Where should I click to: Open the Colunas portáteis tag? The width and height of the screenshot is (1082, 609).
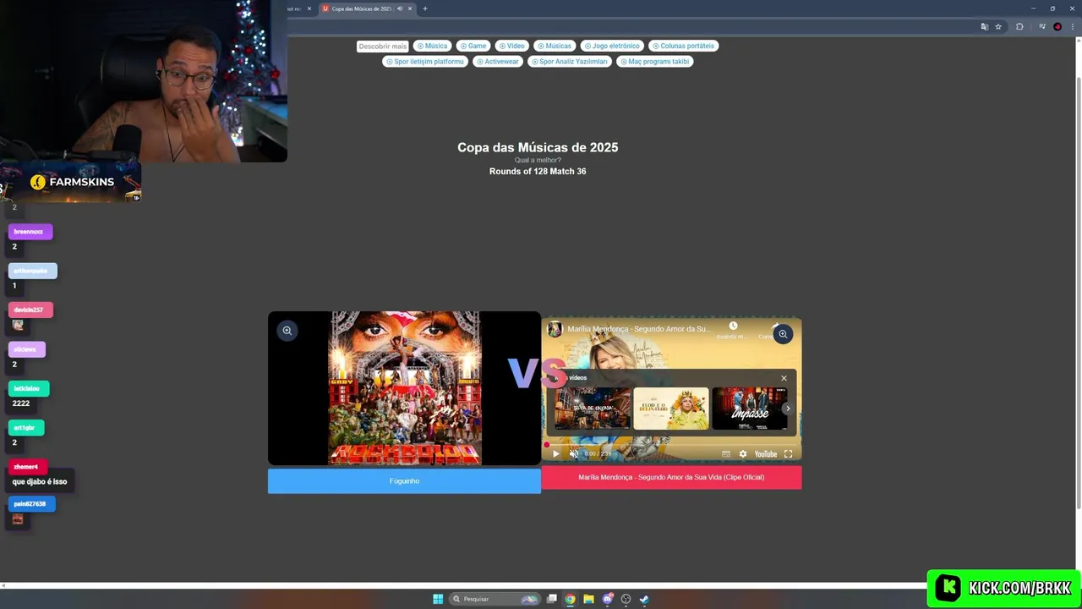point(683,46)
